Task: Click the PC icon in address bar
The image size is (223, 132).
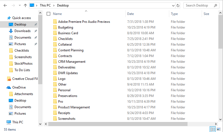Action: [x=32, y=5]
